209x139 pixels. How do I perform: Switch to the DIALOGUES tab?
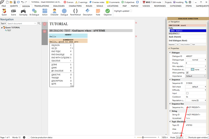point(59,6)
